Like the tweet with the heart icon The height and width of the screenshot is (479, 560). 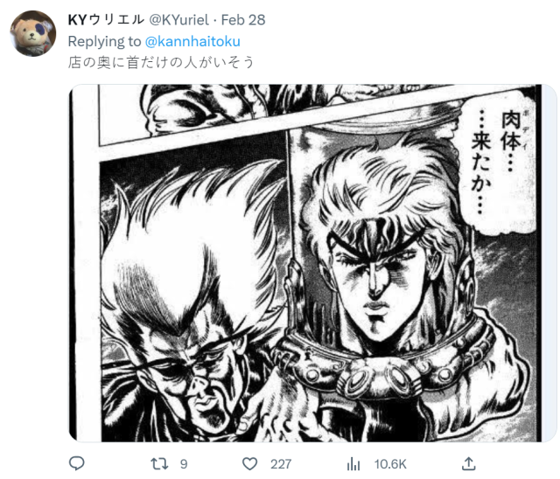(249, 464)
